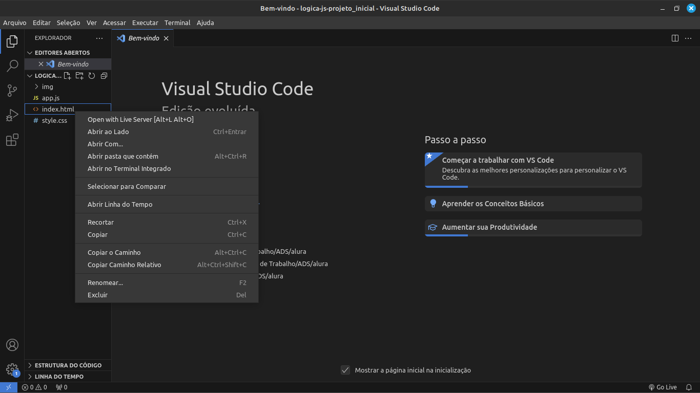Refresh the explorer with the refresh icon
Image resolution: width=700 pixels, height=393 pixels.
point(92,76)
